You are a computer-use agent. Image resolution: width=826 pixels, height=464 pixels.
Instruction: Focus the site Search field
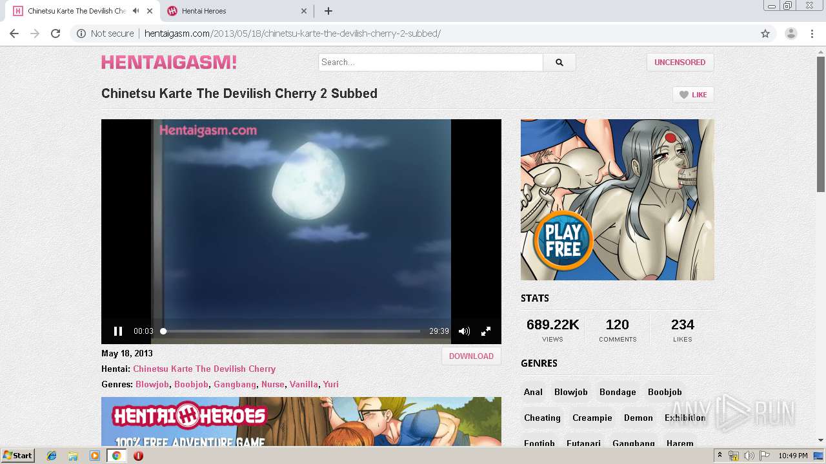point(430,63)
